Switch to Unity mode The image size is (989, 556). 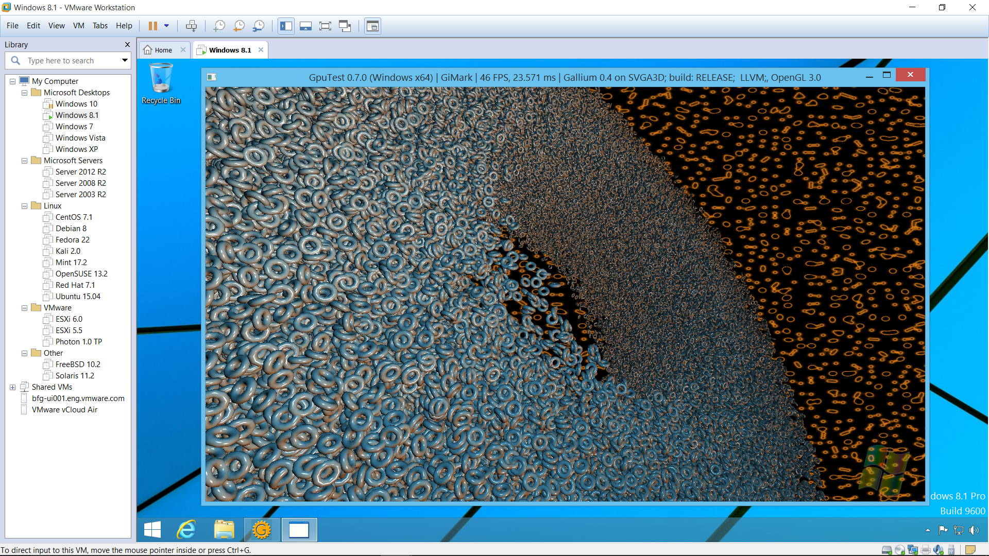pyautogui.click(x=345, y=26)
